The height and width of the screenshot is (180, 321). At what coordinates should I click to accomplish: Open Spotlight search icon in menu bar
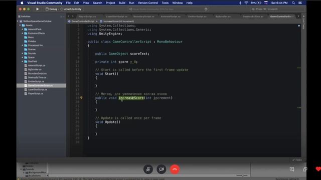pyautogui.click(x=293, y=3)
